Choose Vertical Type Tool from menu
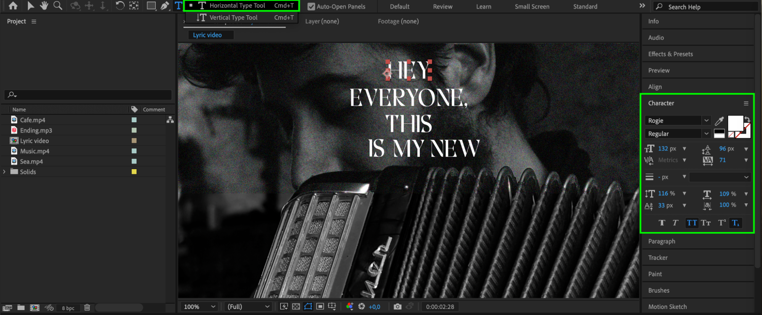This screenshot has width=762, height=315. pyautogui.click(x=242, y=18)
